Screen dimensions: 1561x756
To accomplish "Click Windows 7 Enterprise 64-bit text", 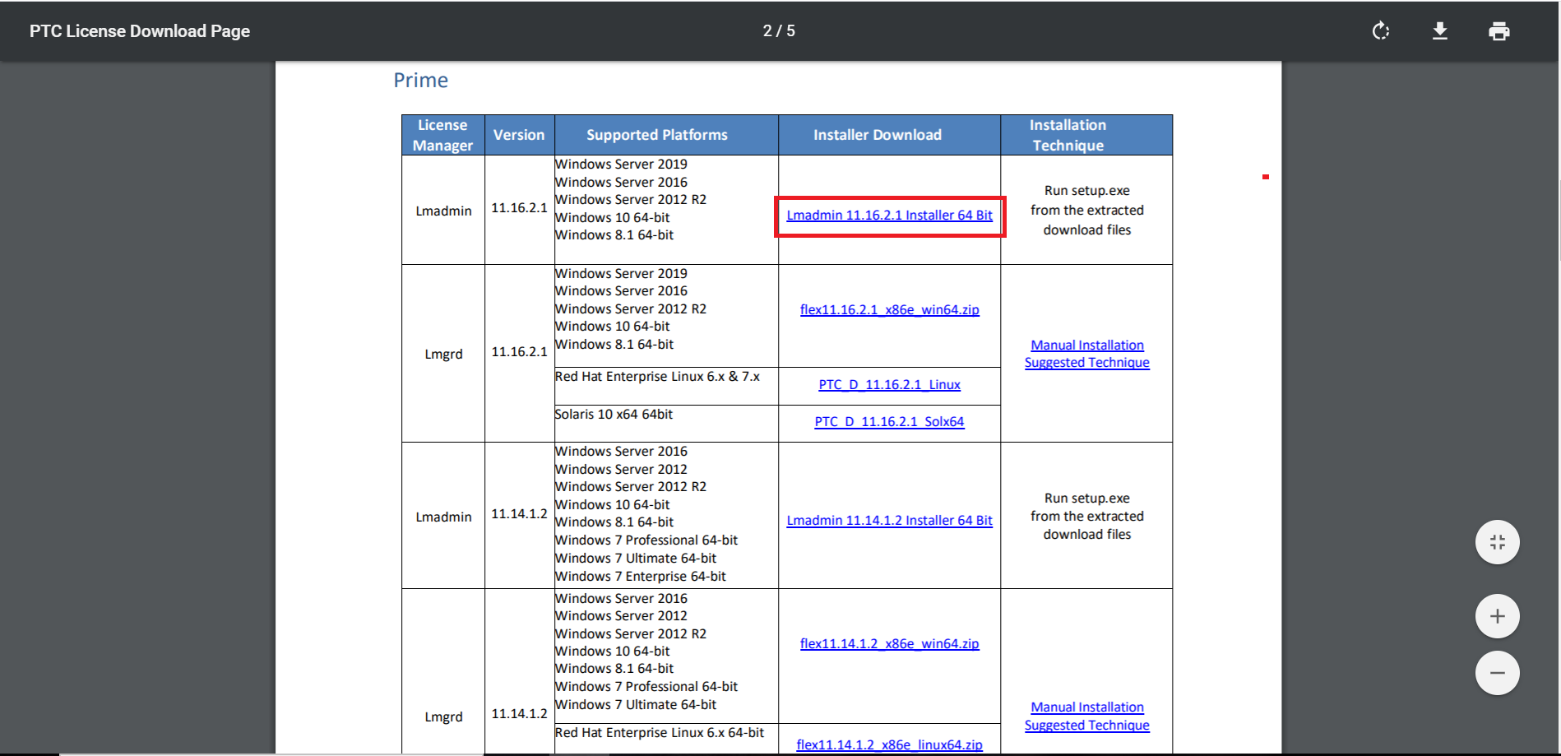I will 641,577.
